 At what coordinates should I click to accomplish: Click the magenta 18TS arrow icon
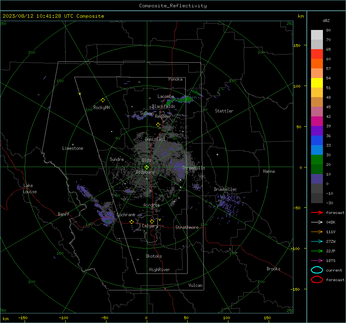coord(317,261)
